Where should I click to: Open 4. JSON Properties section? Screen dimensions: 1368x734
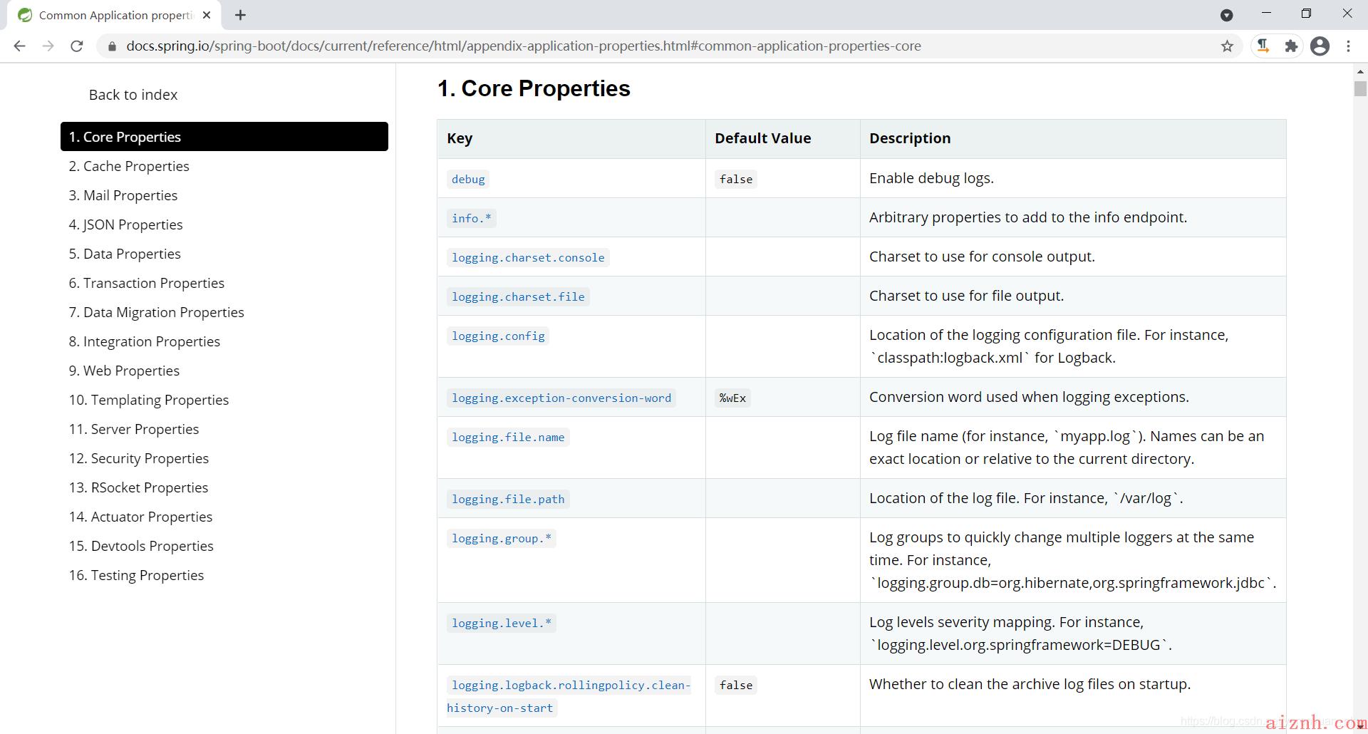coord(125,224)
